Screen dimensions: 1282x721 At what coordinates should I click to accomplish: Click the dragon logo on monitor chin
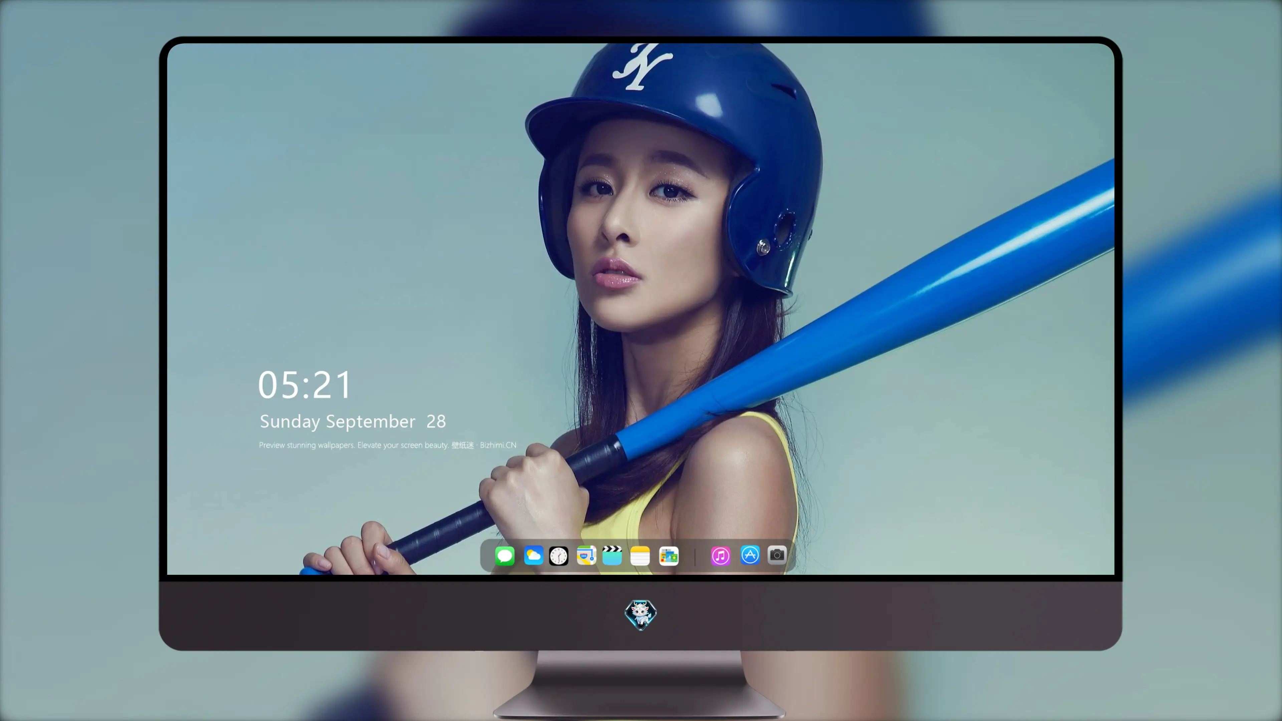641,615
